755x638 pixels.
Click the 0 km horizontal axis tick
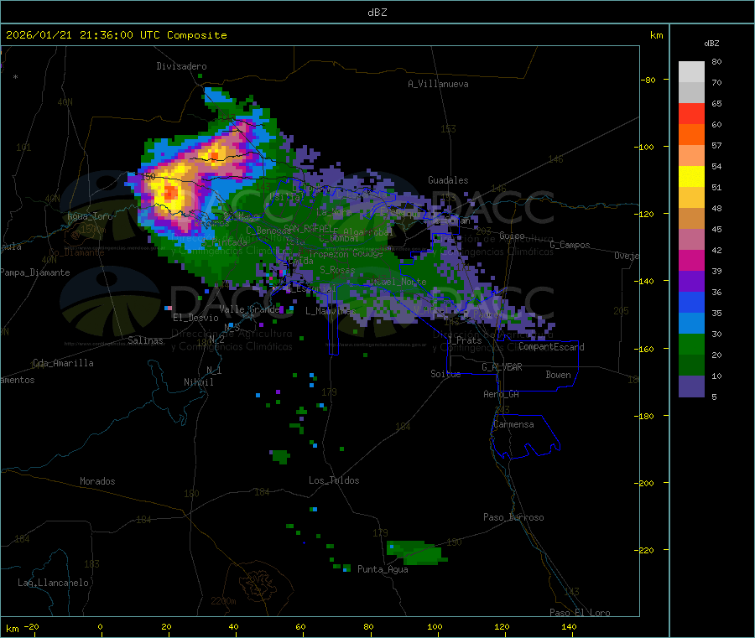pyautogui.click(x=100, y=626)
